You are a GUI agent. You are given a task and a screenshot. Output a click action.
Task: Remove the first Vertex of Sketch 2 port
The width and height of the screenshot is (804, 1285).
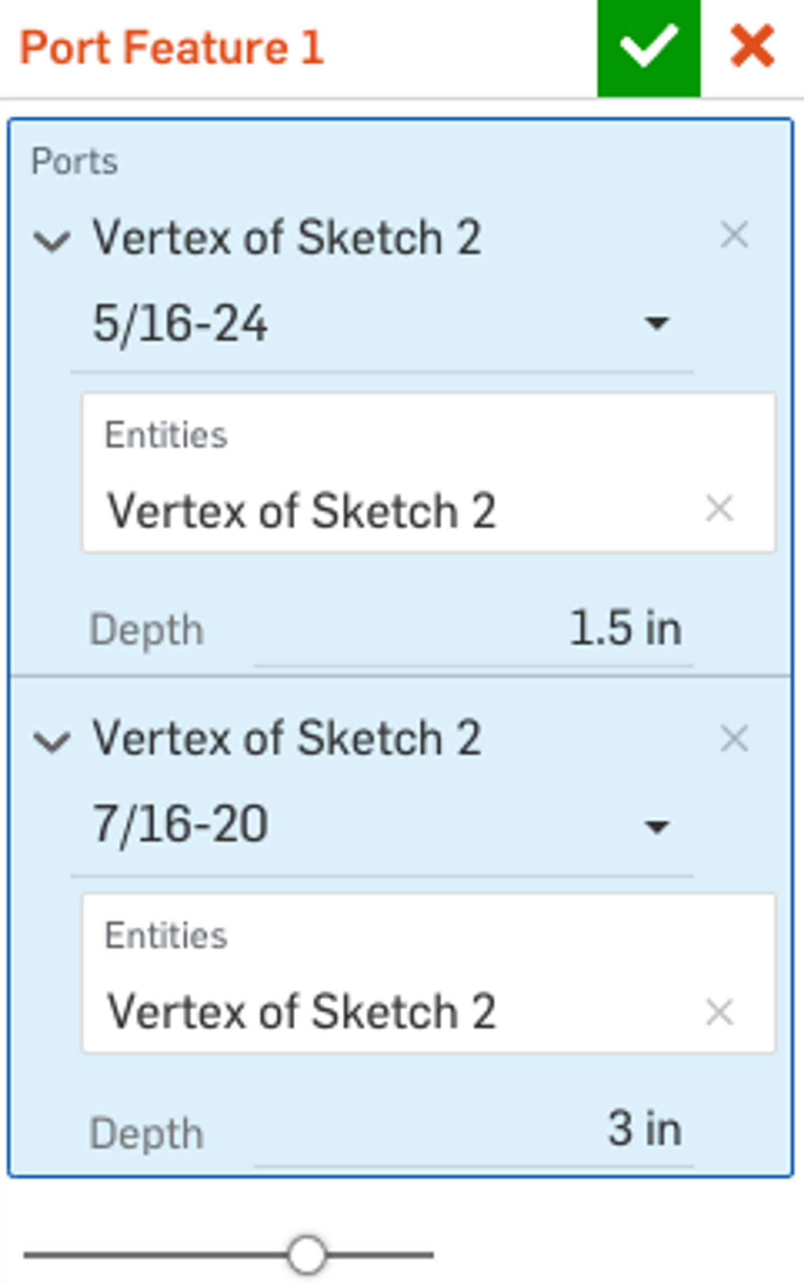click(734, 235)
